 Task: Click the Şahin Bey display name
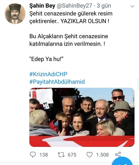pyautogui.click(x=42, y=6)
